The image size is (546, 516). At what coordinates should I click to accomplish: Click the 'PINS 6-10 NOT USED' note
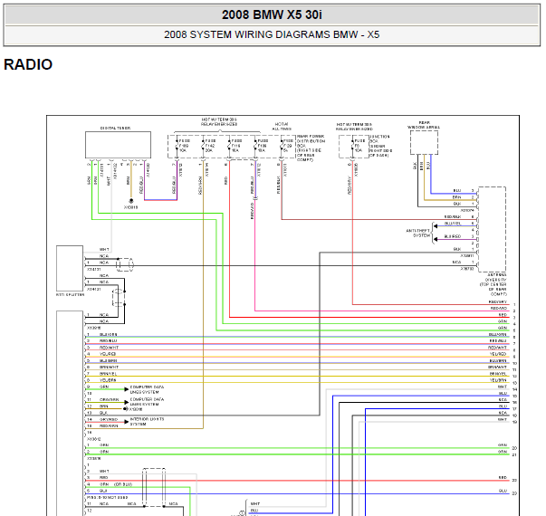[x=107, y=497]
